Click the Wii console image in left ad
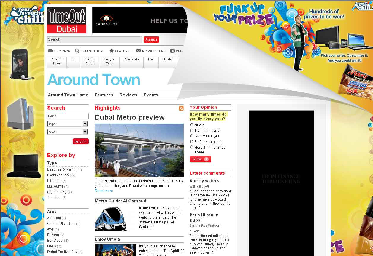 point(20,114)
